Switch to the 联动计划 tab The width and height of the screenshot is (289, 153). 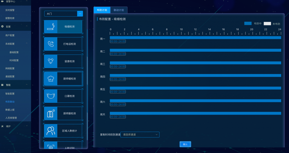pyautogui.click(x=119, y=10)
